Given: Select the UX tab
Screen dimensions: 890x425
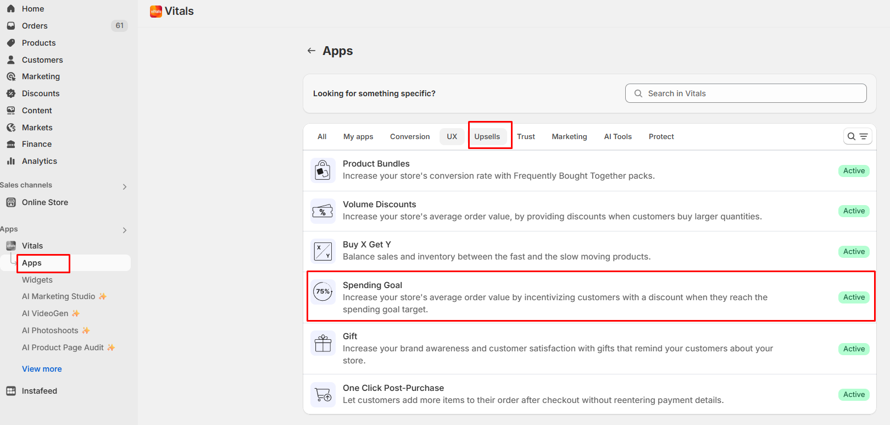Looking at the screenshot, I should pos(452,136).
